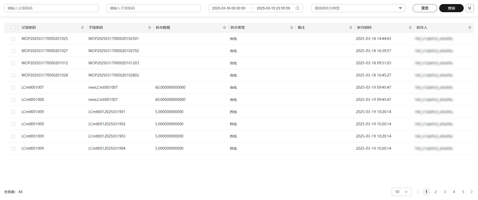Click 拆分时间 column header
478x200 pixels.
[x=364, y=27]
